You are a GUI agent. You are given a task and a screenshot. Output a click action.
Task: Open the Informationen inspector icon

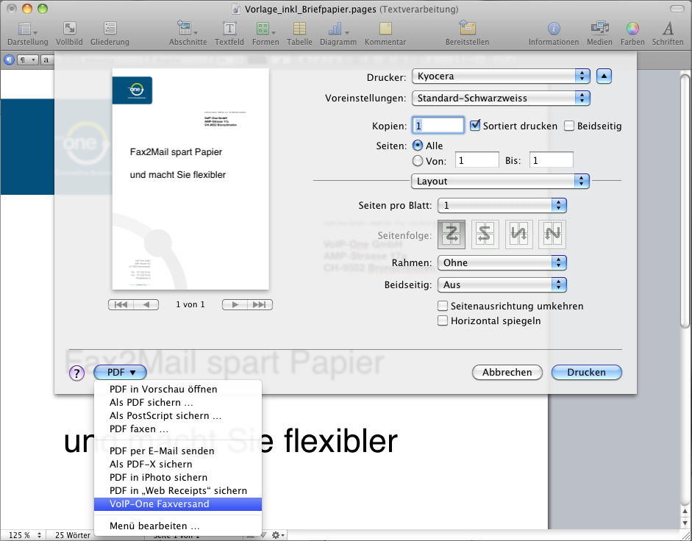[x=554, y=29]
